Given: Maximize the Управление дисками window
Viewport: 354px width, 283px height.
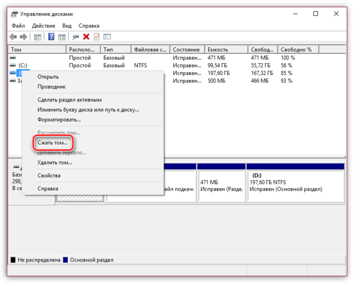Looking at the screenshot, I should 315,14.
